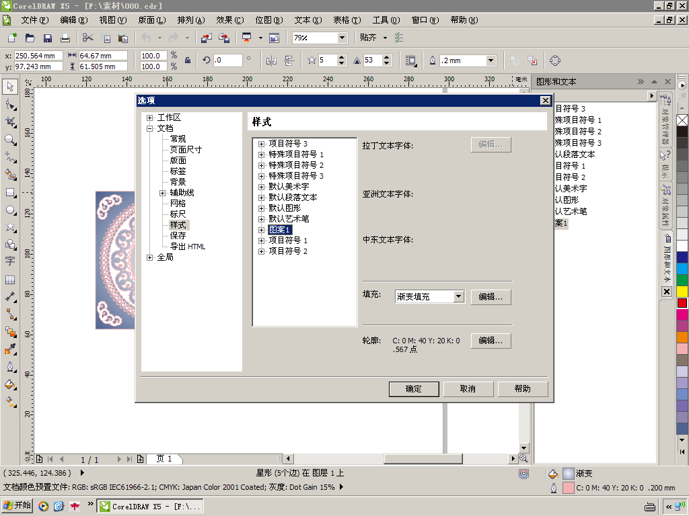Pick the red palette swatch
Image resolution: width=689 pixels, height=516 pixels.
(682, 303)
